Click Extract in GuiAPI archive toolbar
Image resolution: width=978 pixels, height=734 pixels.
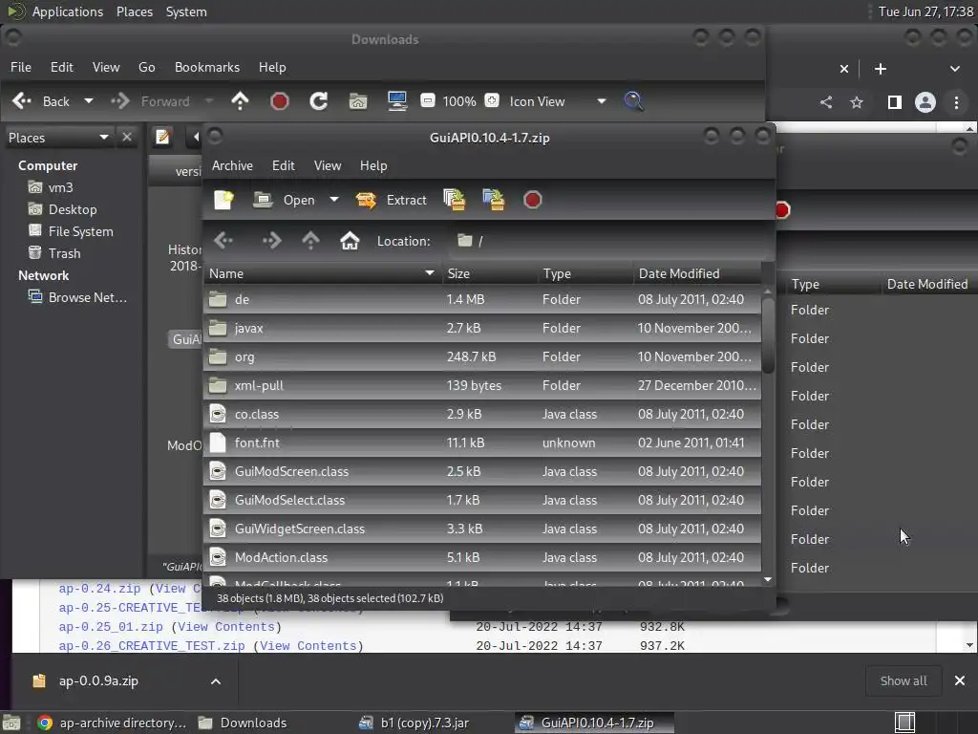click(x=391, y=200)
